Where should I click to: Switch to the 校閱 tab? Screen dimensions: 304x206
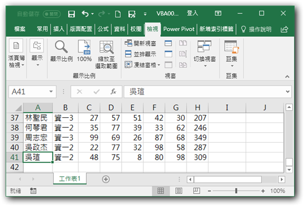[x=136, y=29]
